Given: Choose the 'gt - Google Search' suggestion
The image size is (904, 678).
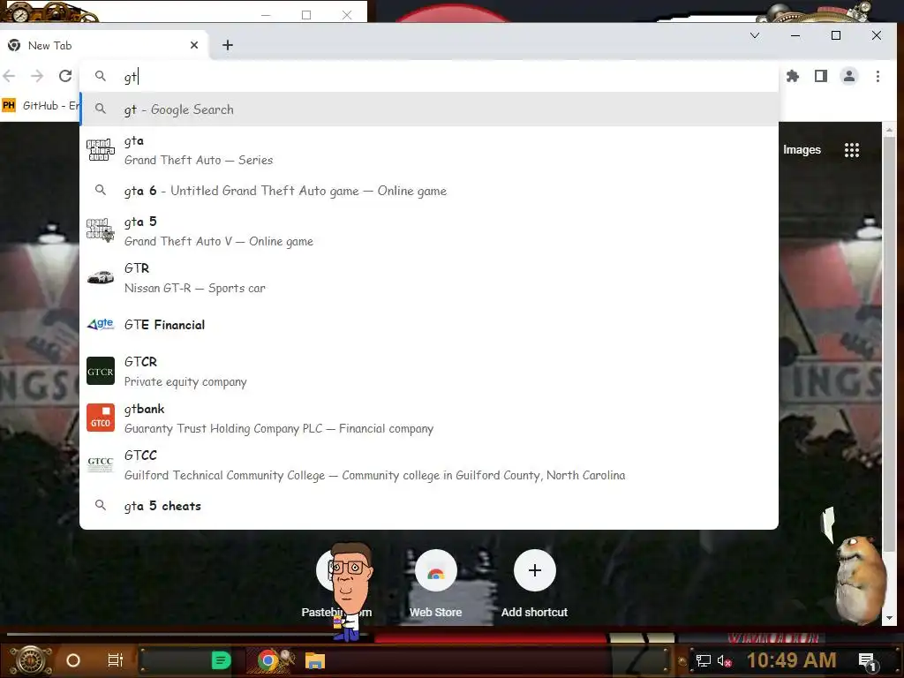Looking at the screenshot, I should 429,109.
